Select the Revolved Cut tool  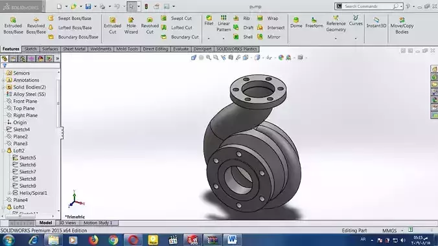coord(150,26)
